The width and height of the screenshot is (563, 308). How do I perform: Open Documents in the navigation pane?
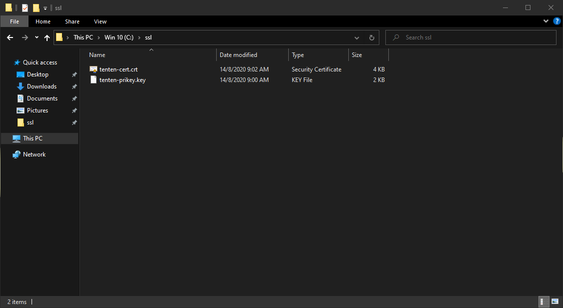42,98
